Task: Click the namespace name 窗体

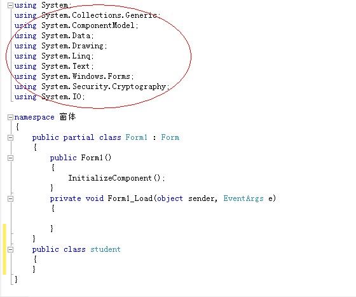Action: pos(67,117)
